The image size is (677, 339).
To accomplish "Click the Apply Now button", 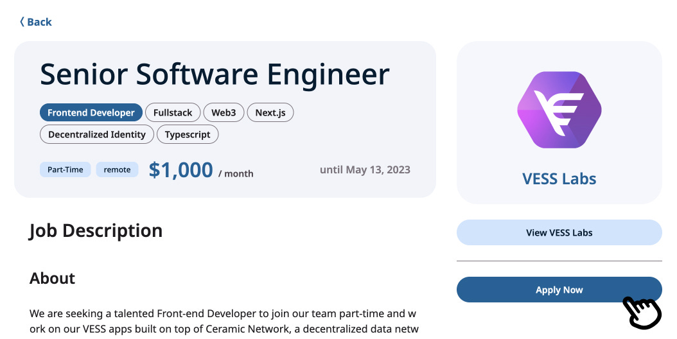I will pos(559,290).
